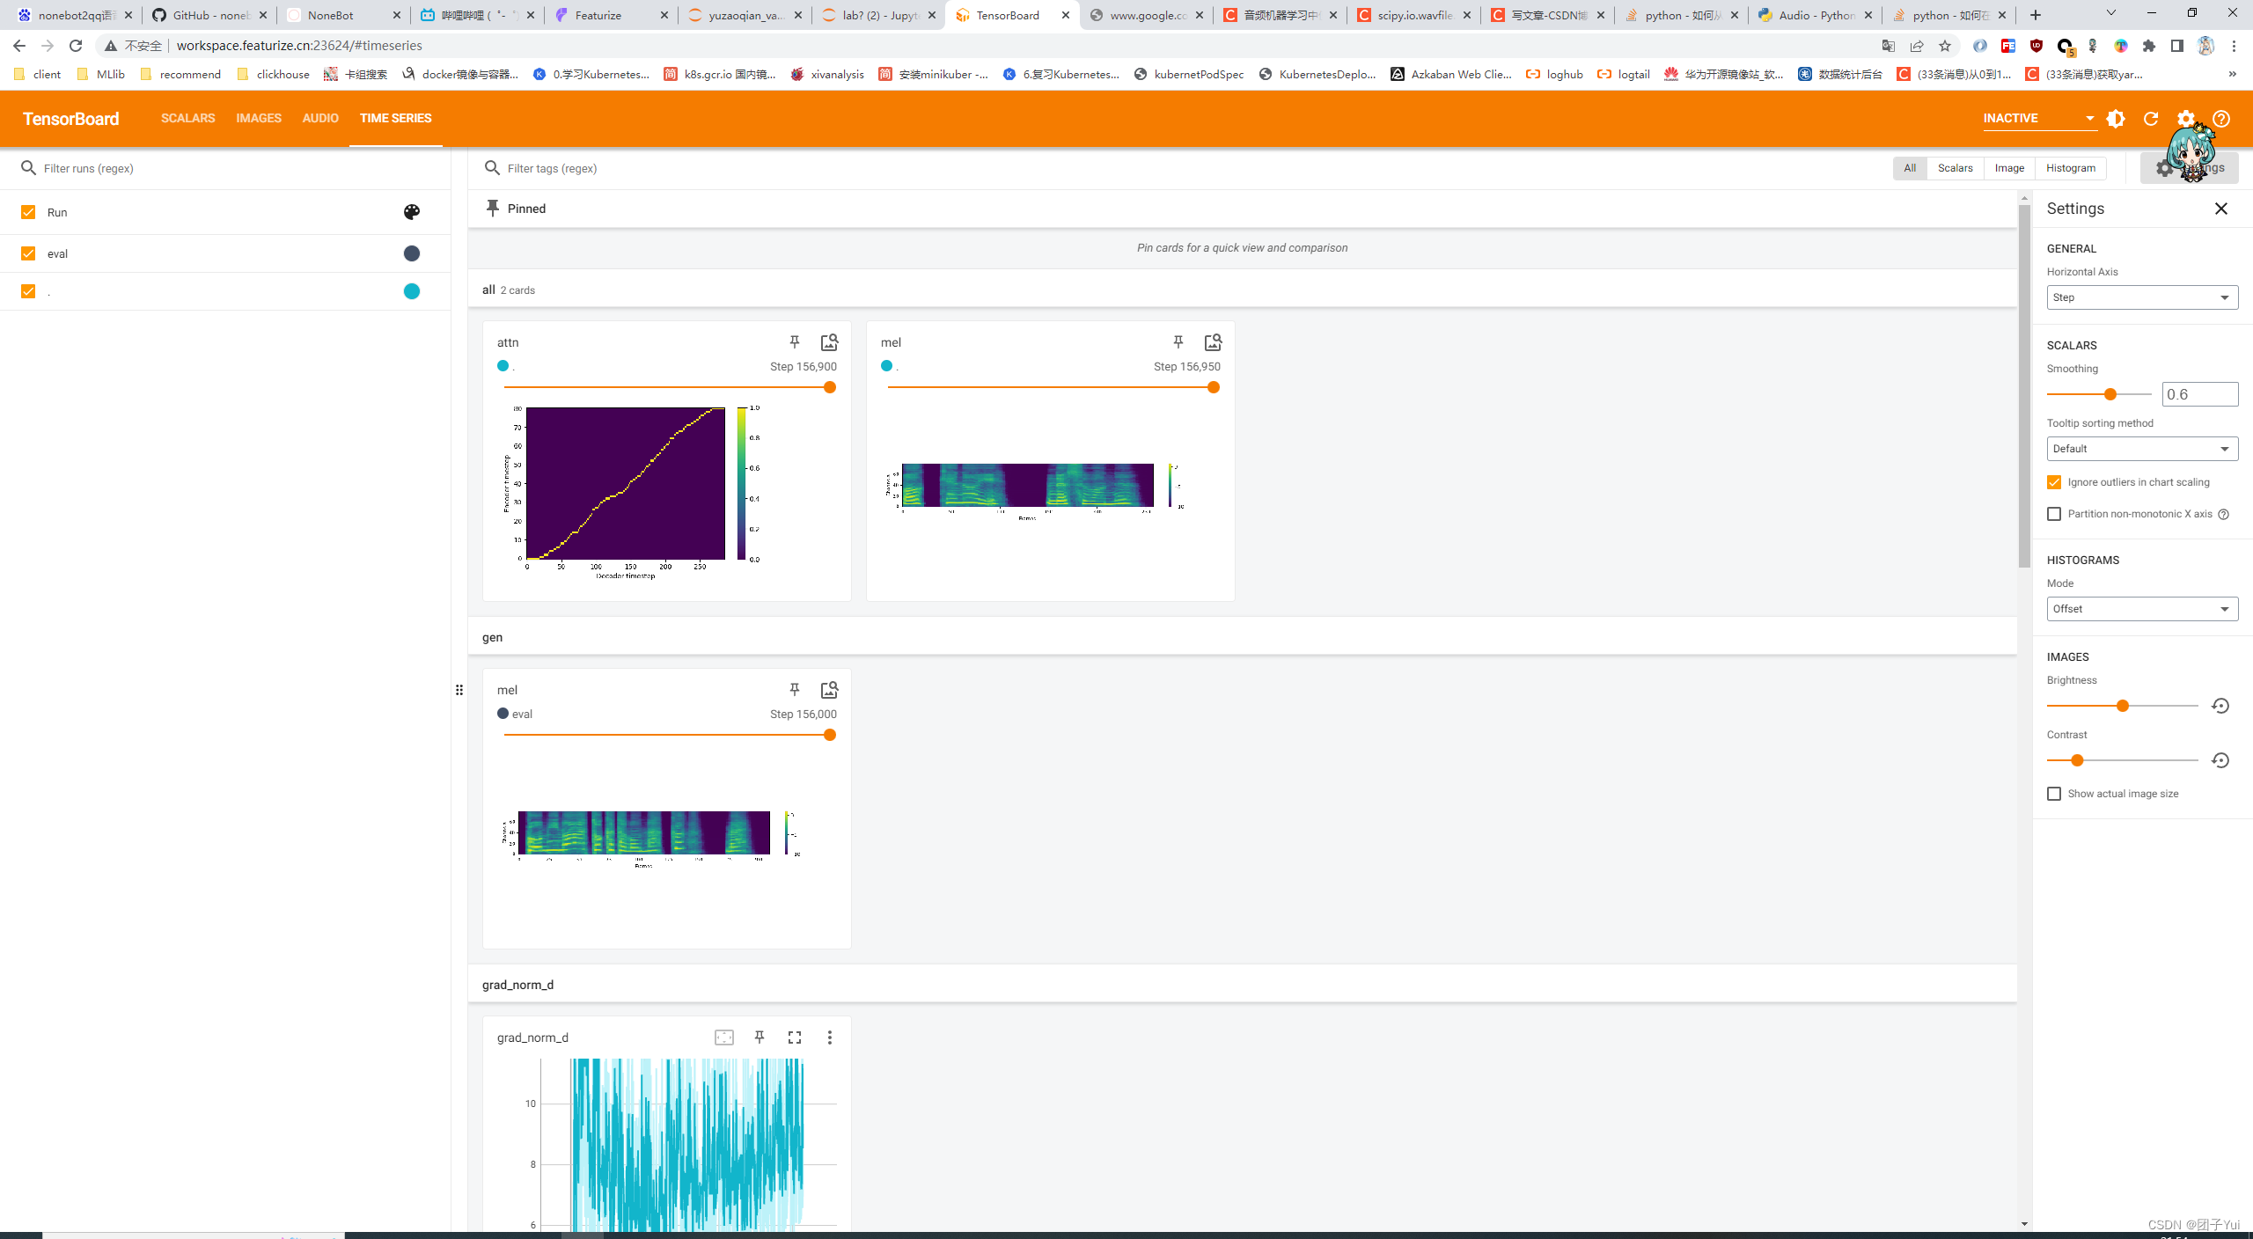Viewport: 2253px width, 1239px height.
Task: Reload TensorBoard data with refresh icon
Action: [x=2151, y=119]
